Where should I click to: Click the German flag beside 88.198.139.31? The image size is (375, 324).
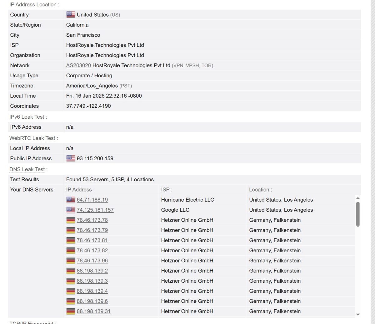(71, 311)
